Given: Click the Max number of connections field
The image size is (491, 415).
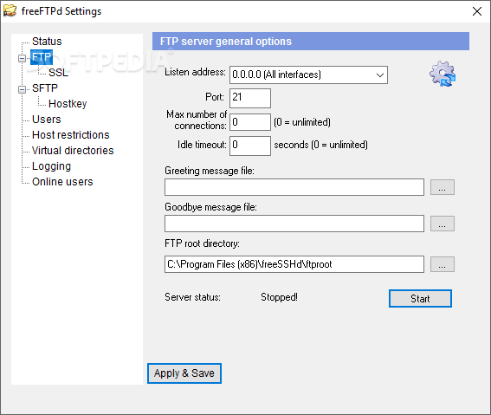Looking at the screenshot, I should 250,122.
